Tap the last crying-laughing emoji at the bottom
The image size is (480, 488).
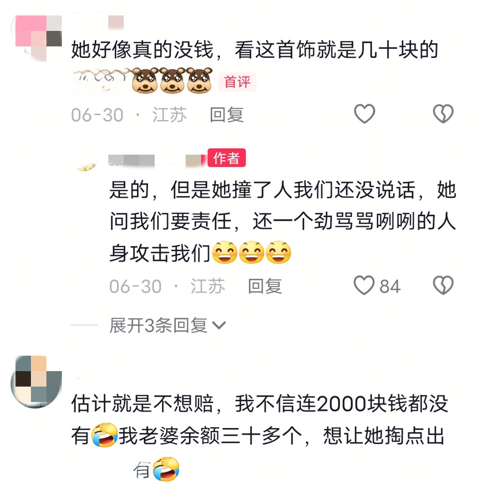pos(166,468)
